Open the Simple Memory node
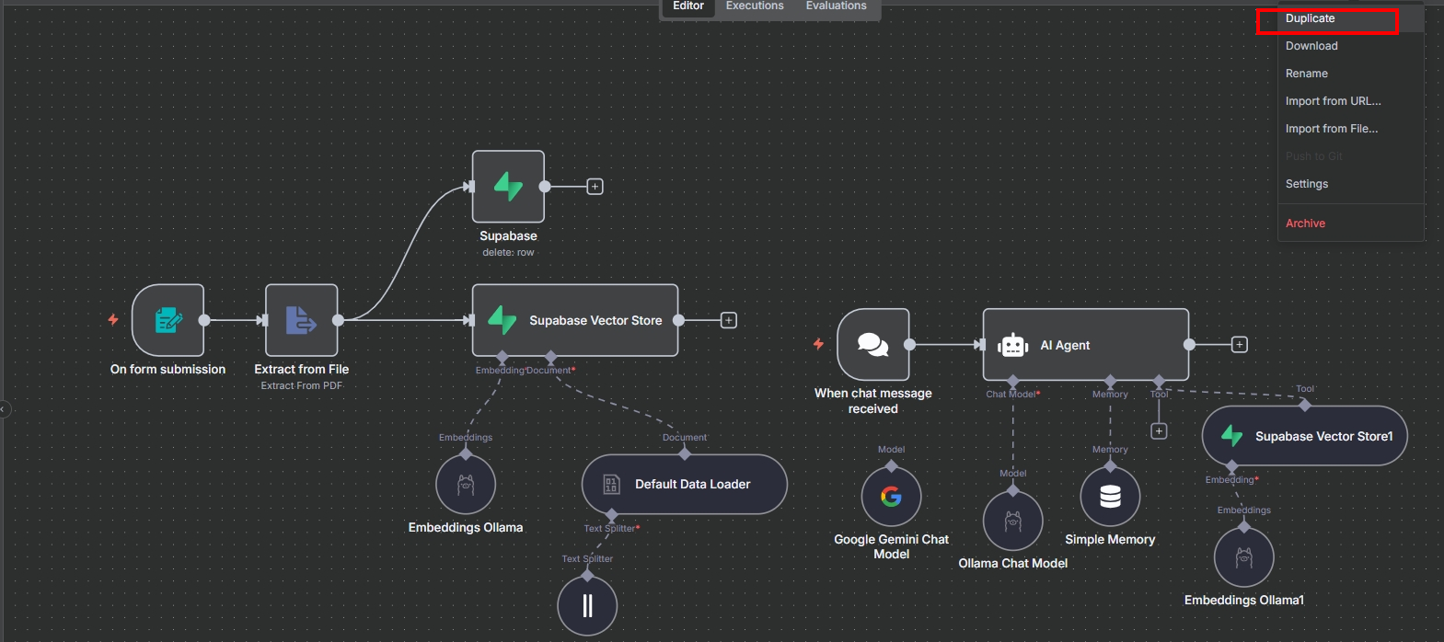Screen dimensions: 1444x642 point(1110,497)
